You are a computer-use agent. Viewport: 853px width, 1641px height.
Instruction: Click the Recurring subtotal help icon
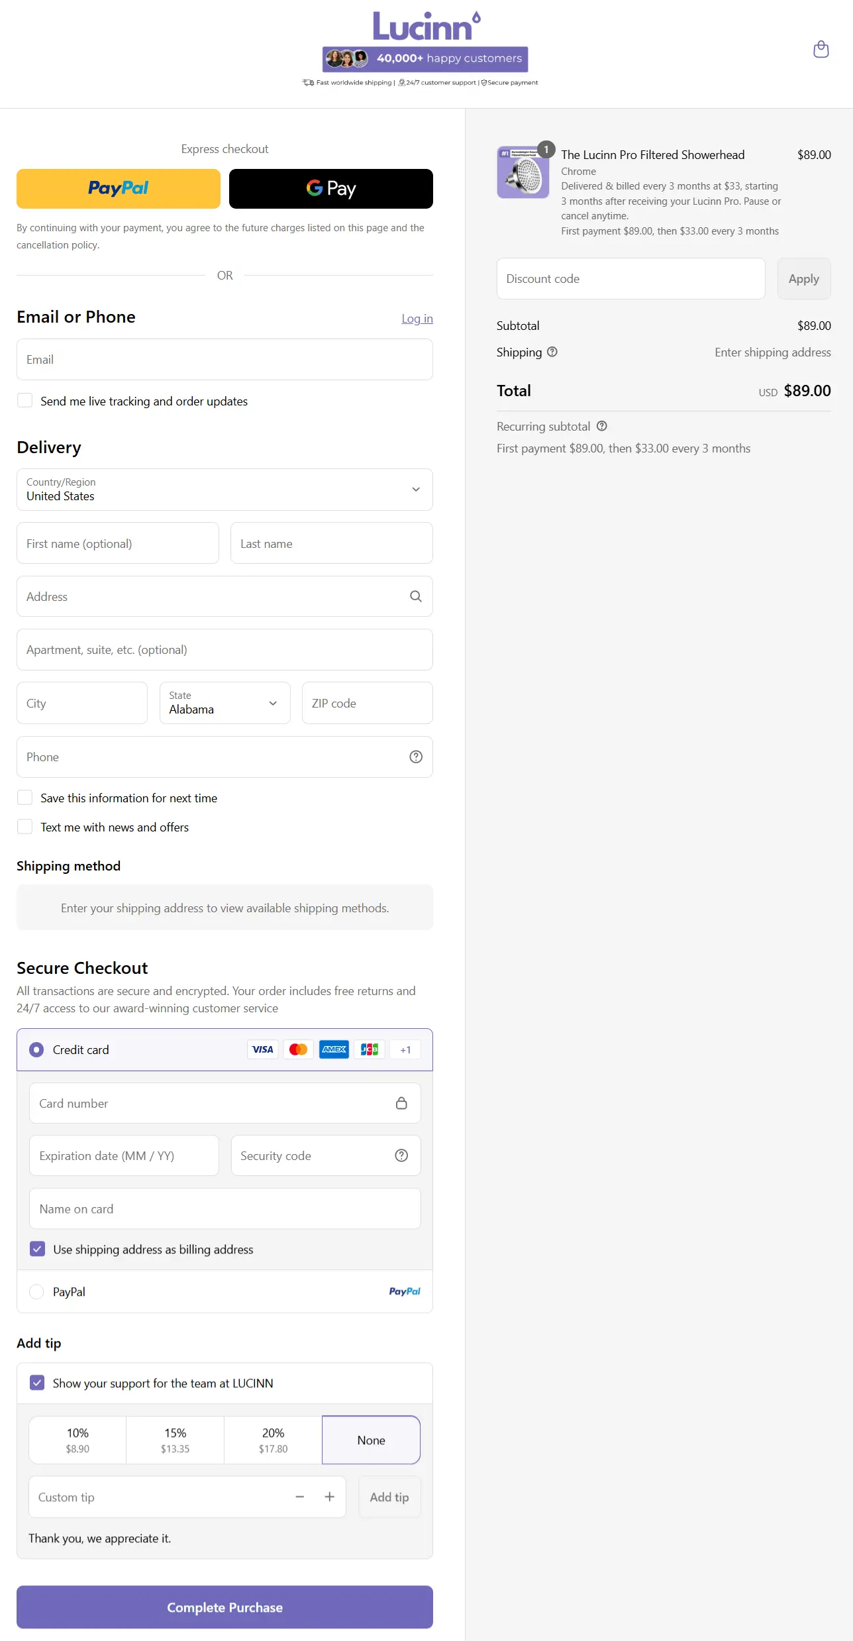pos(601,426)
